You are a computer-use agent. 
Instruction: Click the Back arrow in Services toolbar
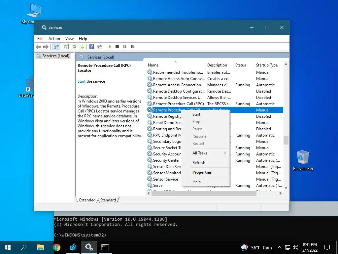(38, 47)
